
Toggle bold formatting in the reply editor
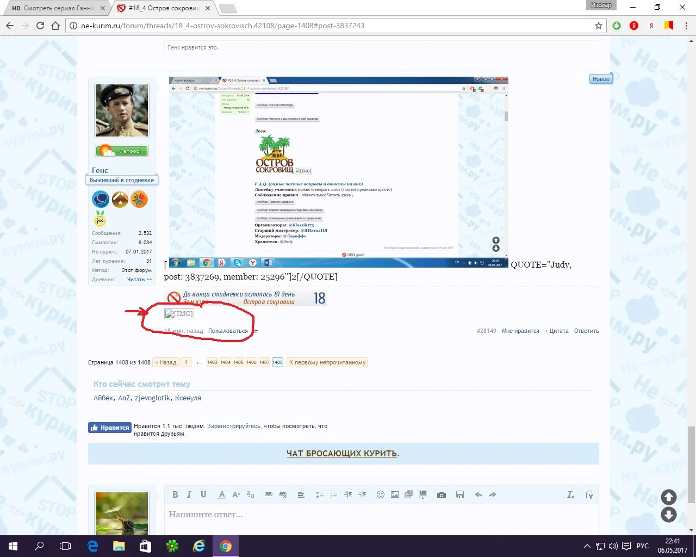pyautogui.click(x=175, y=494)
